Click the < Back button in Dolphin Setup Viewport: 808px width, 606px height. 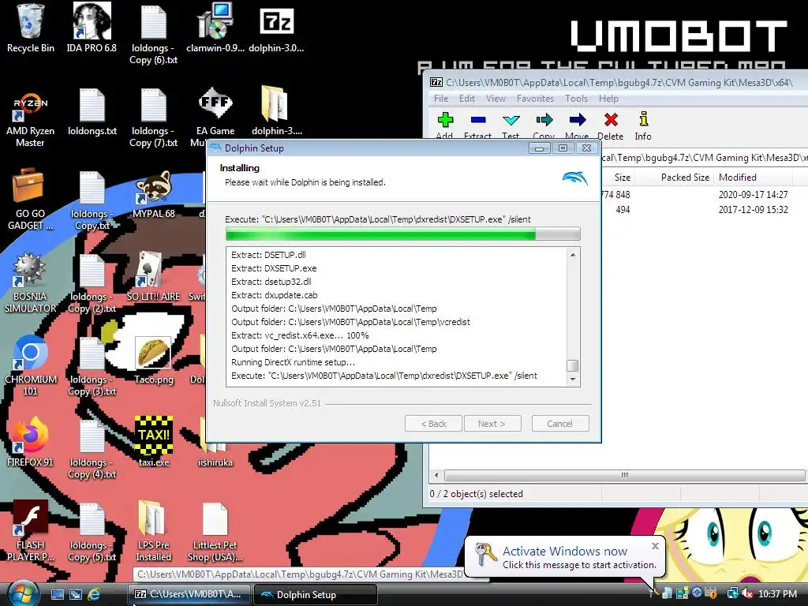pyautogui.click(x=433, y=424)
